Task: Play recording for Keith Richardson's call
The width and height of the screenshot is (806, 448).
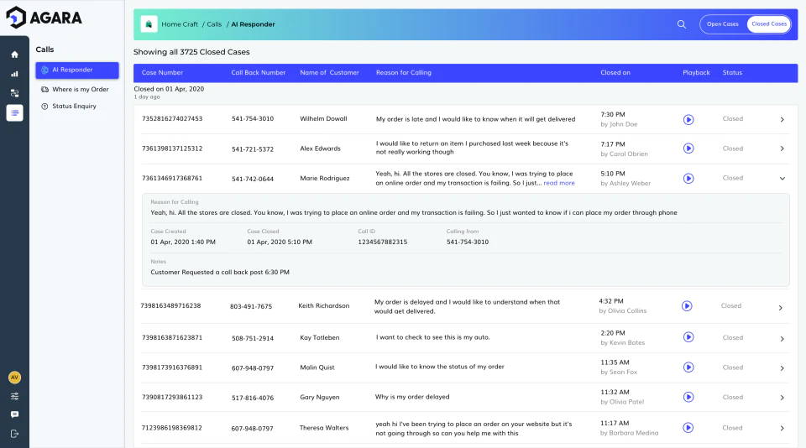Action: click(687, 306)
